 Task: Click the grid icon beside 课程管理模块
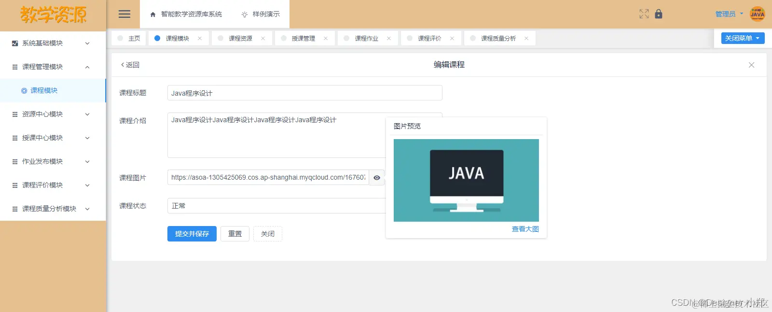pyautogui.click(x=15, y=67)
